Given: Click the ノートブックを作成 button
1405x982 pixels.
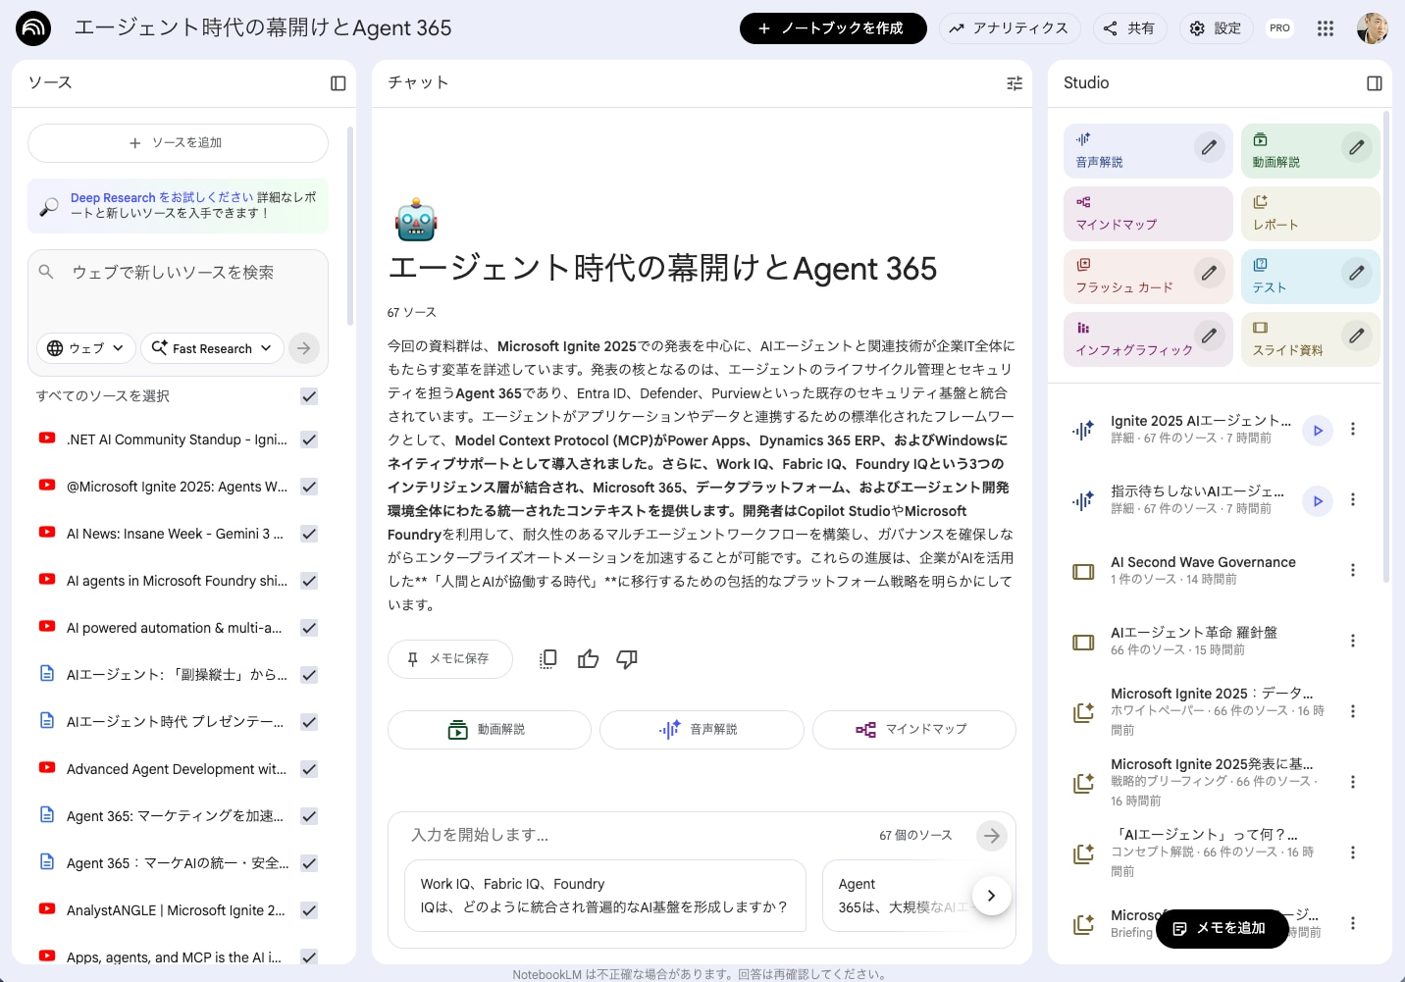Looking at the screenshot, I should coord(832,28).
